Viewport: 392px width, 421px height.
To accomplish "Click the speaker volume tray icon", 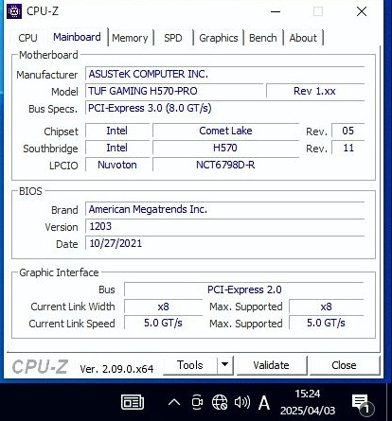I will tap(242, 402).
